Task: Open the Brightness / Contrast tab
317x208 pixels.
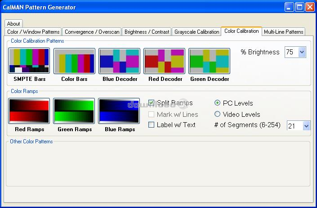Action: (x=147, y=32)
